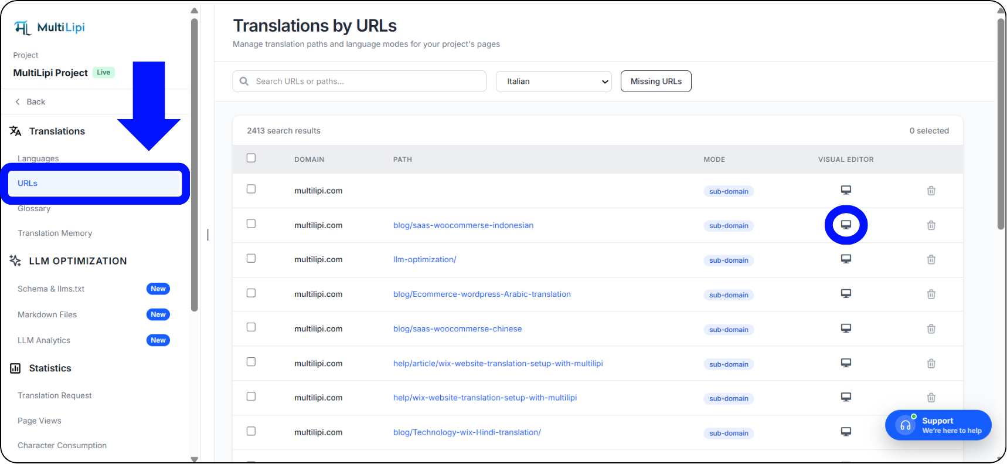
Task: Open Markdown Files
Action: [x=47, y=315]
